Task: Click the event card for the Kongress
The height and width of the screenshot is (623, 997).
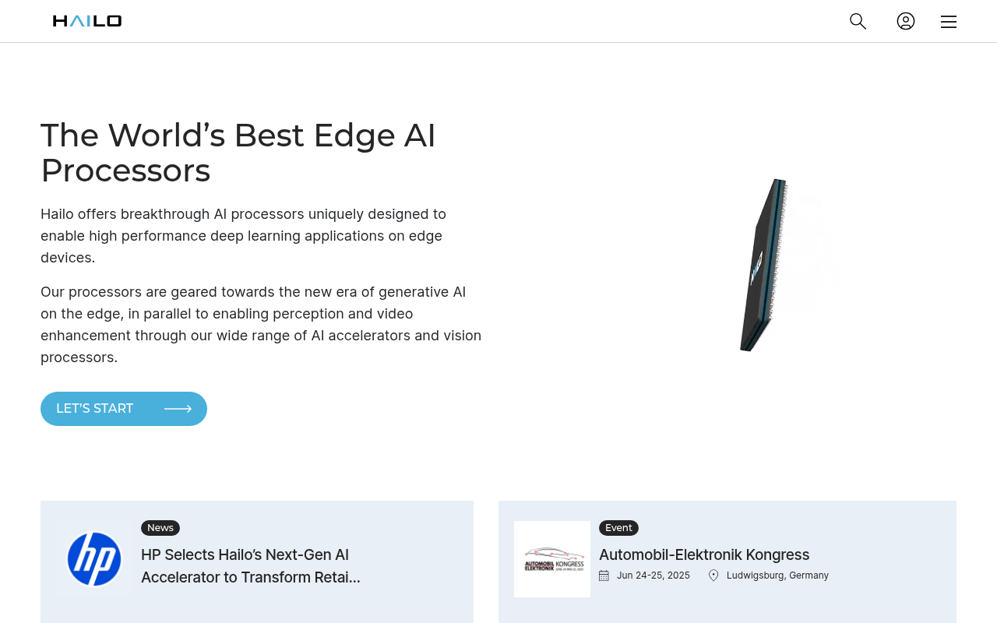Action: click(x=727, y=561)
